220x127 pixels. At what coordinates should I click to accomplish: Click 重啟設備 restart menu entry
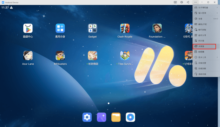pyautogui.click(x=206, y=74)
